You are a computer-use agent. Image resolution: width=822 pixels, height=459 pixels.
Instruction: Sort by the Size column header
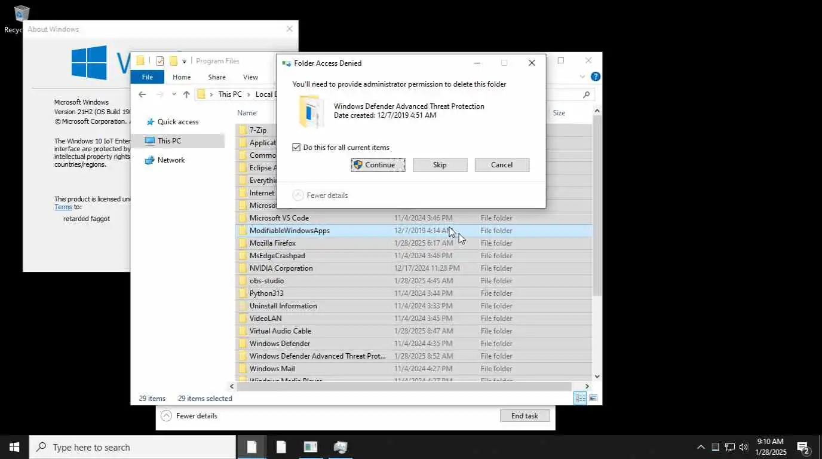(559, 113)
